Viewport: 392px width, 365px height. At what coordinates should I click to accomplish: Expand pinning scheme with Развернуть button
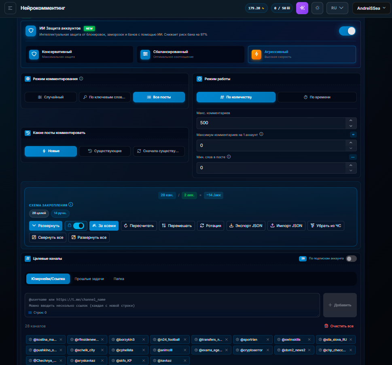pyautogui.click(x=46, y=226)
